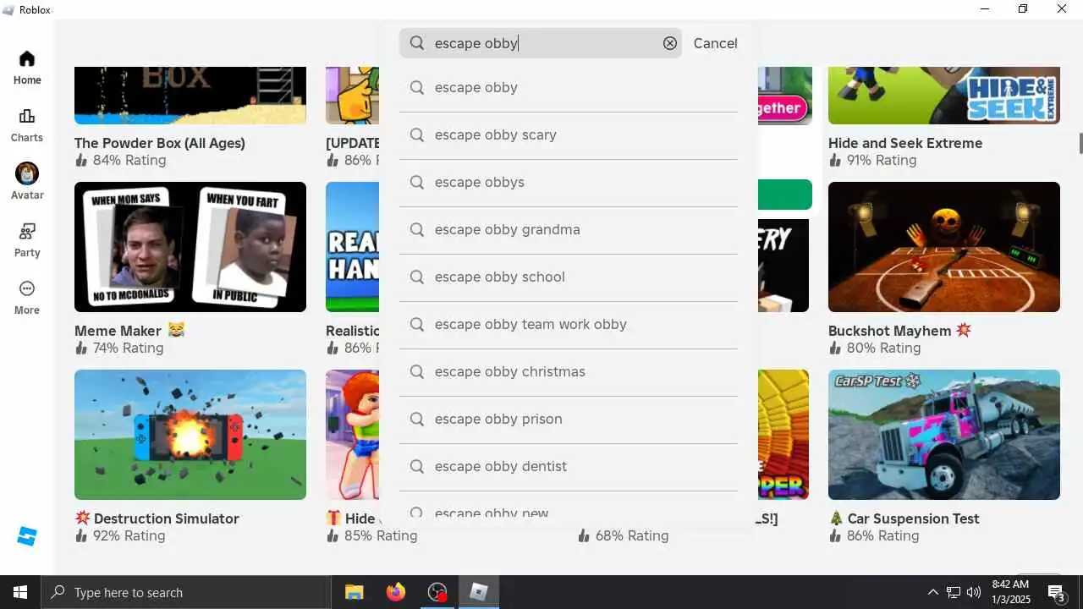Select suggestion "escape obby grandma"
This screenshot has width=1083, height=609.
[569, 229]
